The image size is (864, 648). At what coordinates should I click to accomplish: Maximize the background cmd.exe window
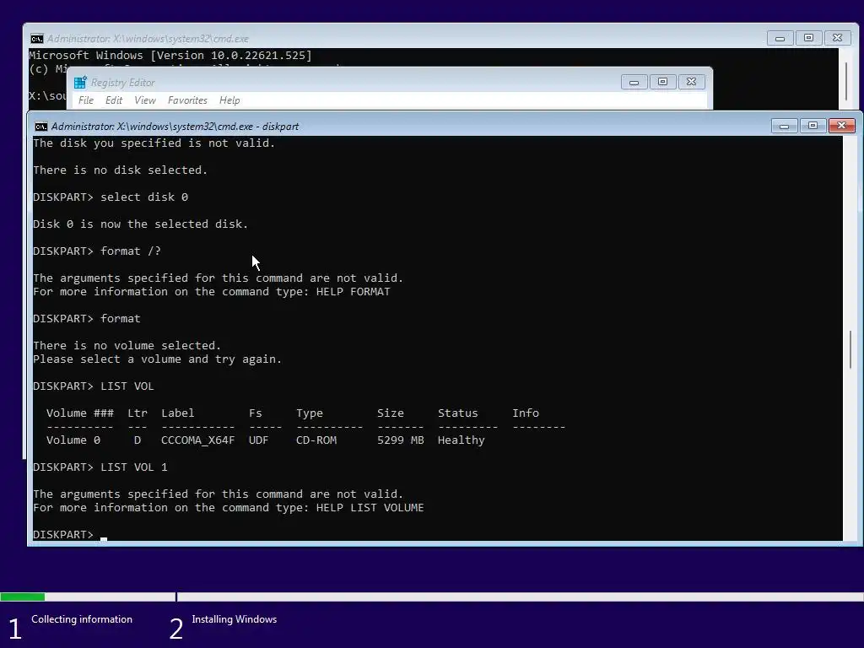pyautogui.click(x=808, y=38)
